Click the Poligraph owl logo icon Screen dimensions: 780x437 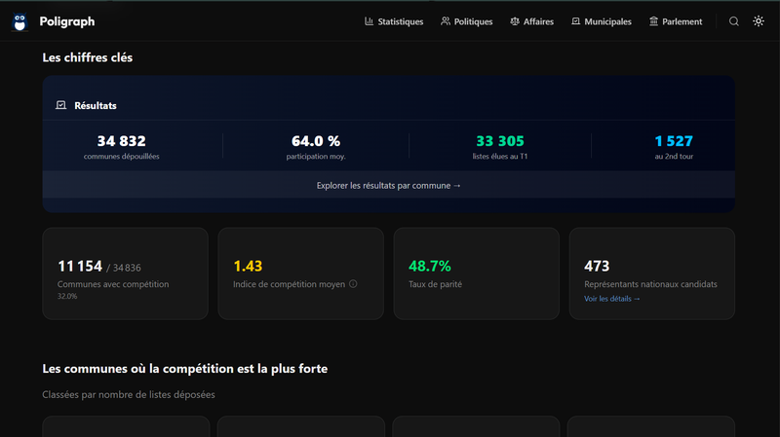click(20, 21)
